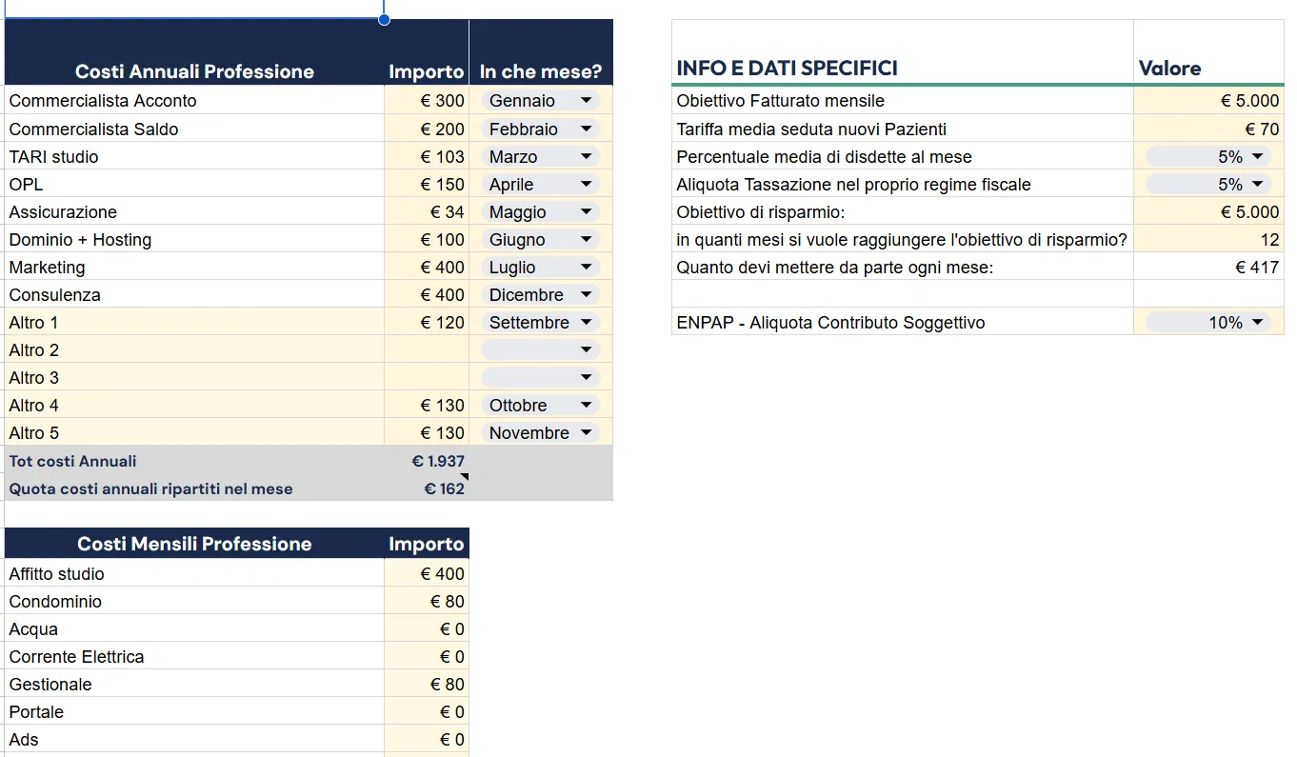This screenshot has height=757, width=1297.
Task: Open empty month dropdown for Altro 2
Action: coord(541,350)
